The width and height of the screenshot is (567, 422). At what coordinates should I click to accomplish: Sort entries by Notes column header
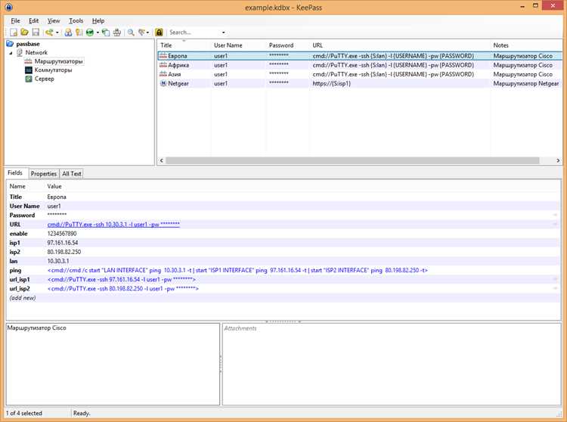(526, 45)
